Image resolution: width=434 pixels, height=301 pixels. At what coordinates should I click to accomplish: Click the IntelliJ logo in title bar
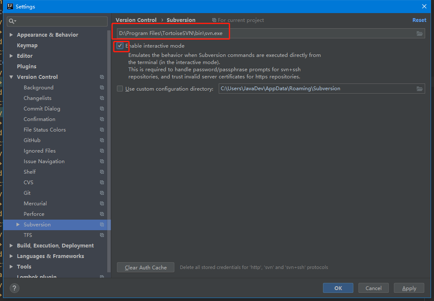pyautogui.click(x=10, y=6)
